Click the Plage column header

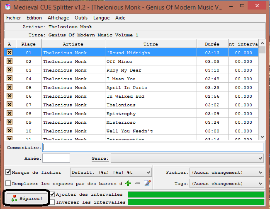coord(29,44)
